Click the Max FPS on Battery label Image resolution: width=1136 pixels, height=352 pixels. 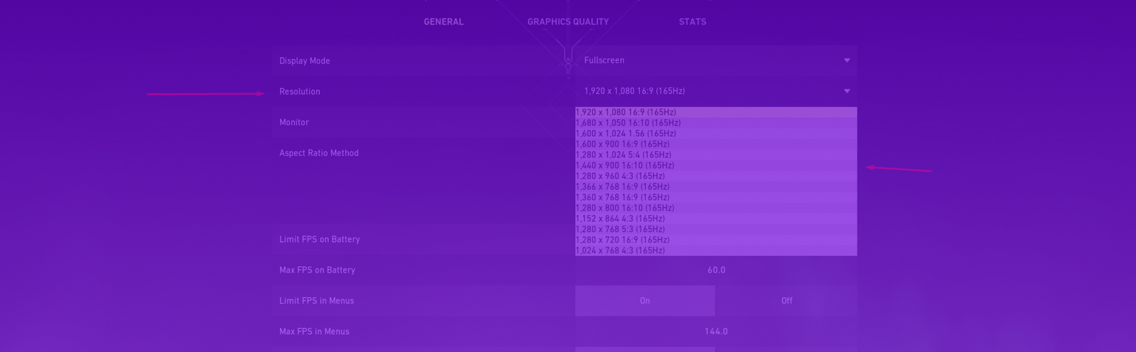(317, 270)
